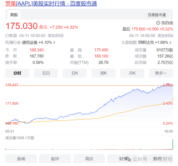Open the 更多 dropdown

[161, 73]
